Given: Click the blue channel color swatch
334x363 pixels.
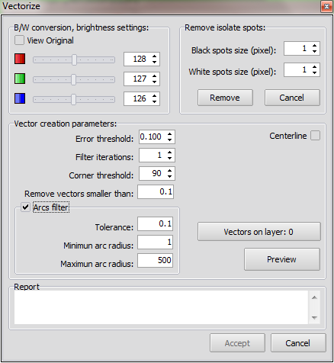Looking at the screenshot, I should 20,98.
